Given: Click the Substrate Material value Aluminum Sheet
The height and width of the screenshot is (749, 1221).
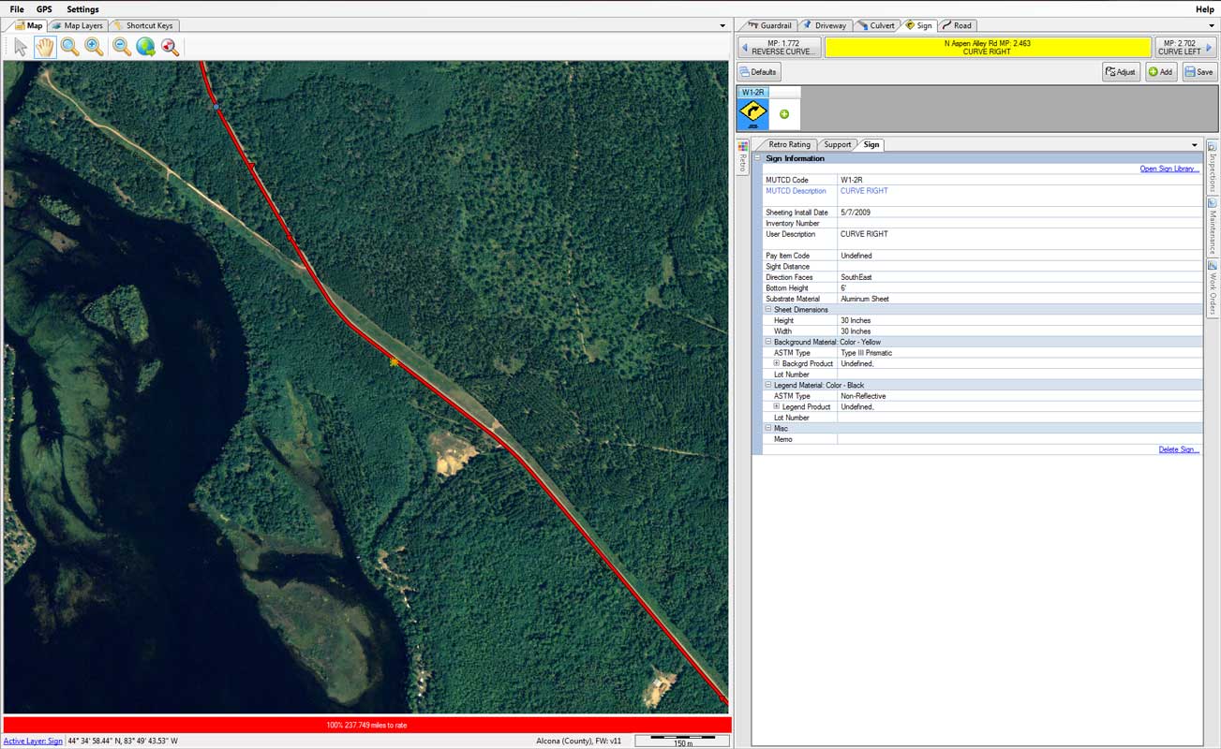Looking at the screenshot, I should point(865,299).
